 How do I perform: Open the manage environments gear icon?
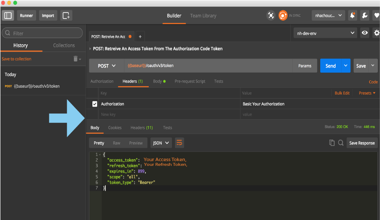(377, 33)
